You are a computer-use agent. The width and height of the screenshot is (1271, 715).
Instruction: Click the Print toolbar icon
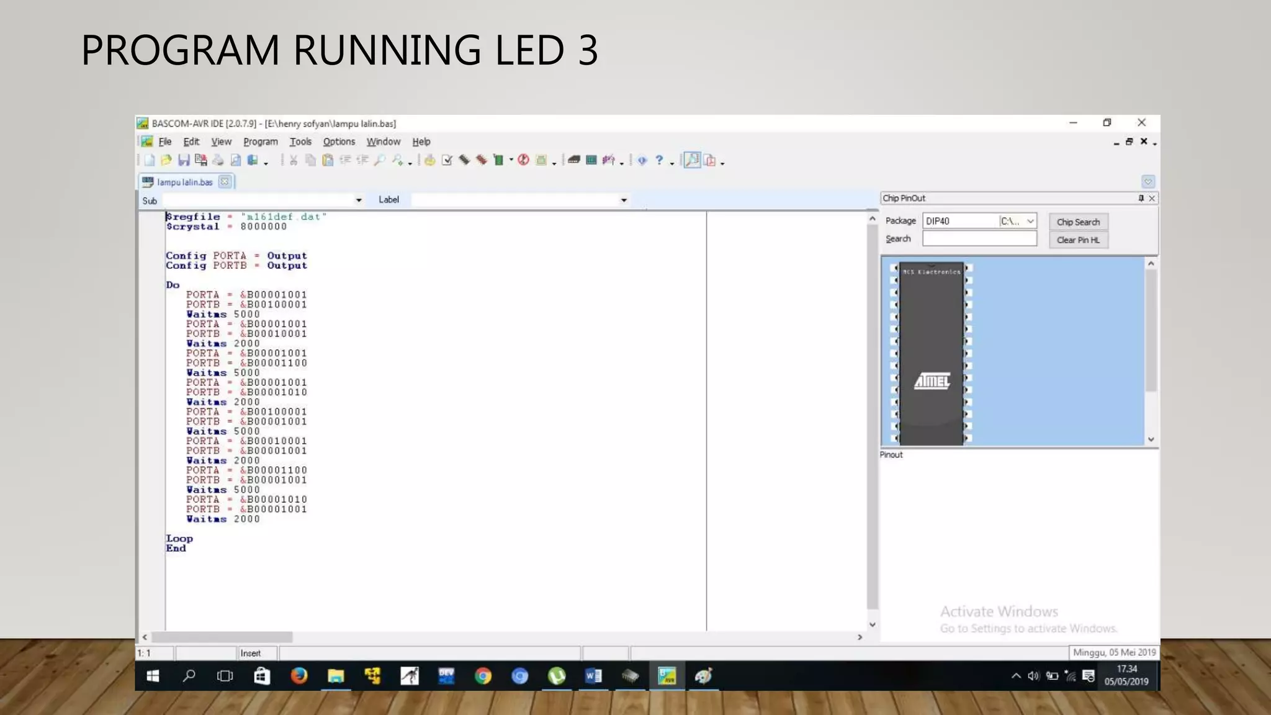218,160
